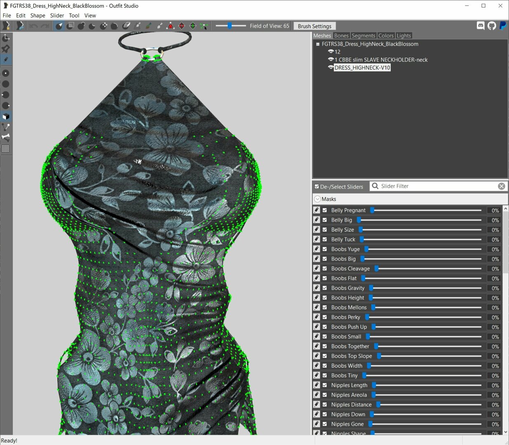Switch to the Segments tab
Image resolution: width=509 pixels, height=445 pixels.
[x=364, y=36]
